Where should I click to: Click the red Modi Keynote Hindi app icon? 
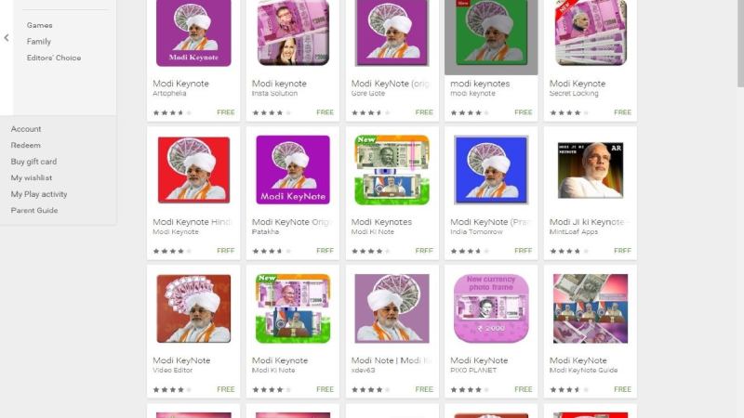(x=193, y=170)
